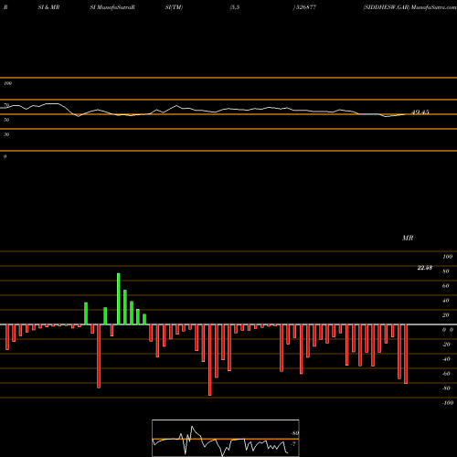This screenshot has height=457, width=457.
Task: Open the mini MR overview chart at bottom
Action: [226, 438]
